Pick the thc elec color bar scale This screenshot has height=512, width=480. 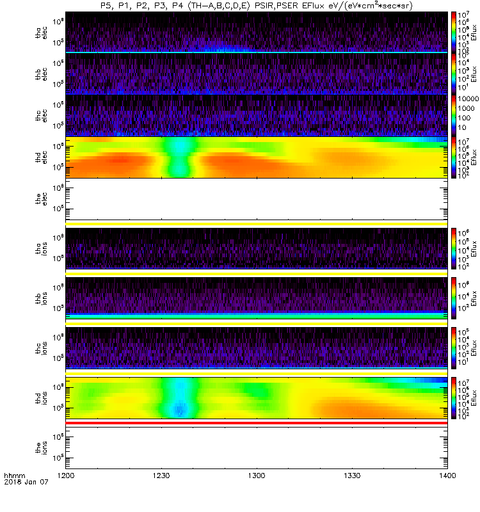coord(454,116)
